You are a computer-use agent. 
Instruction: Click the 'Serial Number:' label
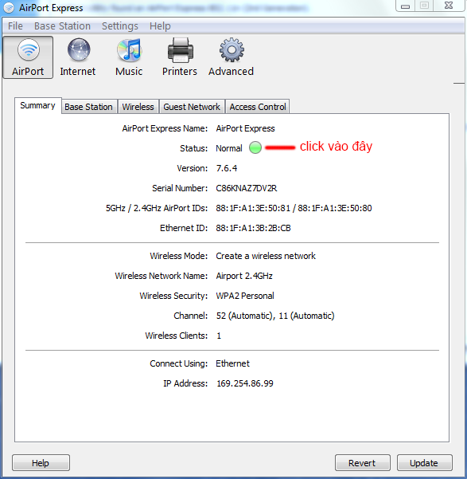[x=180, y=188]
